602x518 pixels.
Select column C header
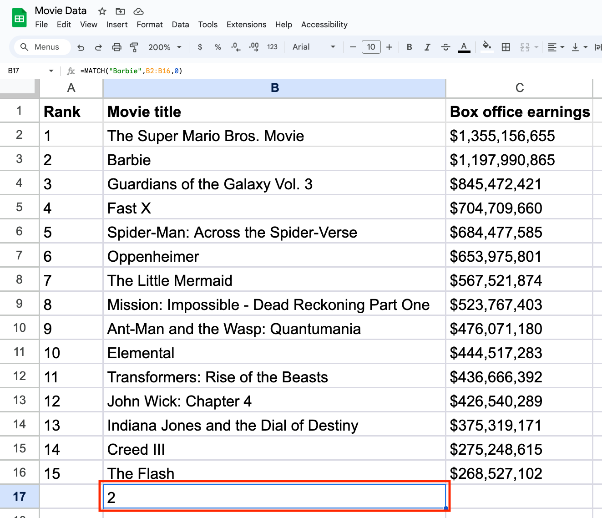519,88
